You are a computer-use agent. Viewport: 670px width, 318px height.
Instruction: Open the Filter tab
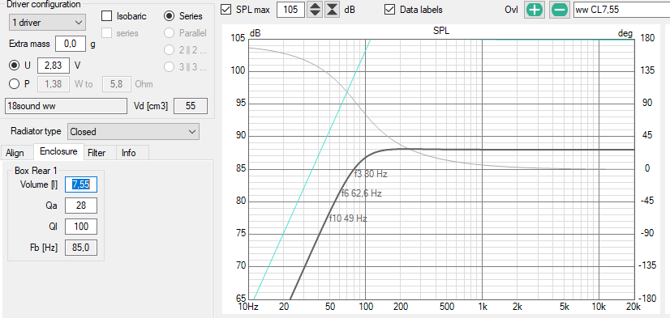tap(97, 153)
